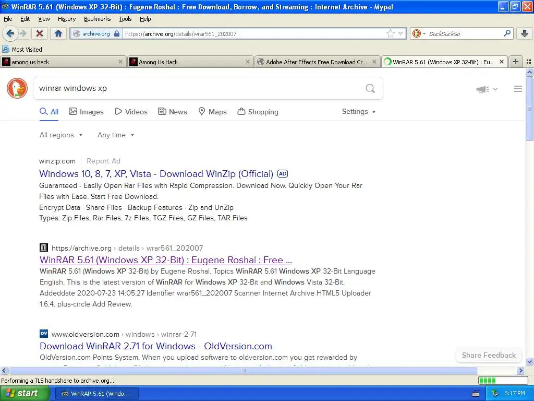This screenshot has height=401, width=534.
Task: Go back with the Back arrow button
Action: click(10, 33)
